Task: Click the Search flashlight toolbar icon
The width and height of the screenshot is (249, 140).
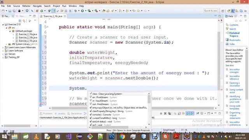Action: 112,11
